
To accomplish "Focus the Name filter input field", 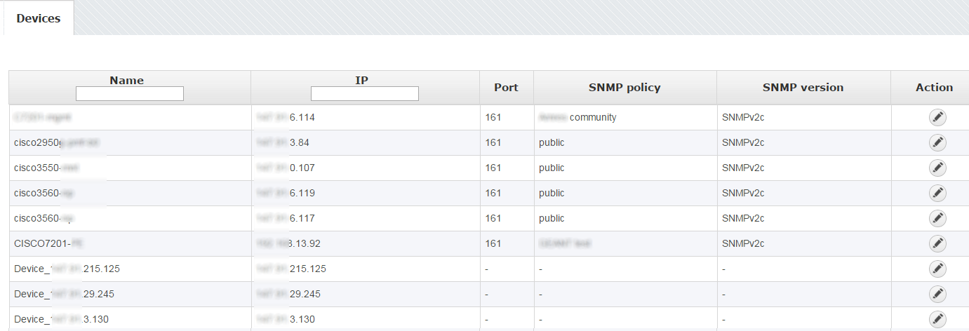I will click(130, 94).
